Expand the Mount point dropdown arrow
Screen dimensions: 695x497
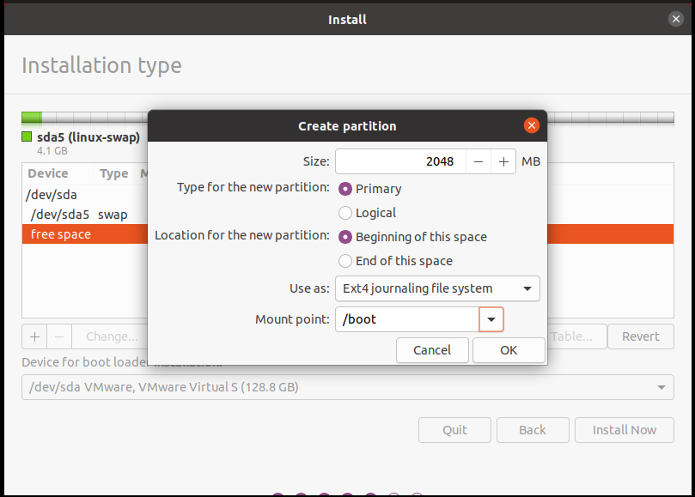click(491, 319)
